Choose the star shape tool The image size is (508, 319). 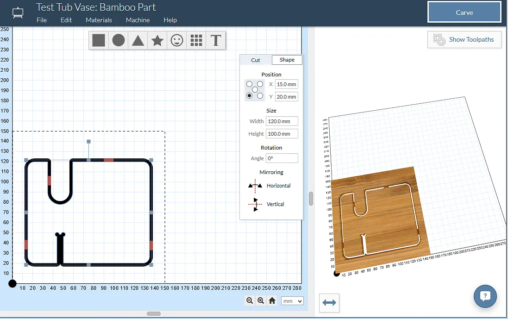coord(157,40)
